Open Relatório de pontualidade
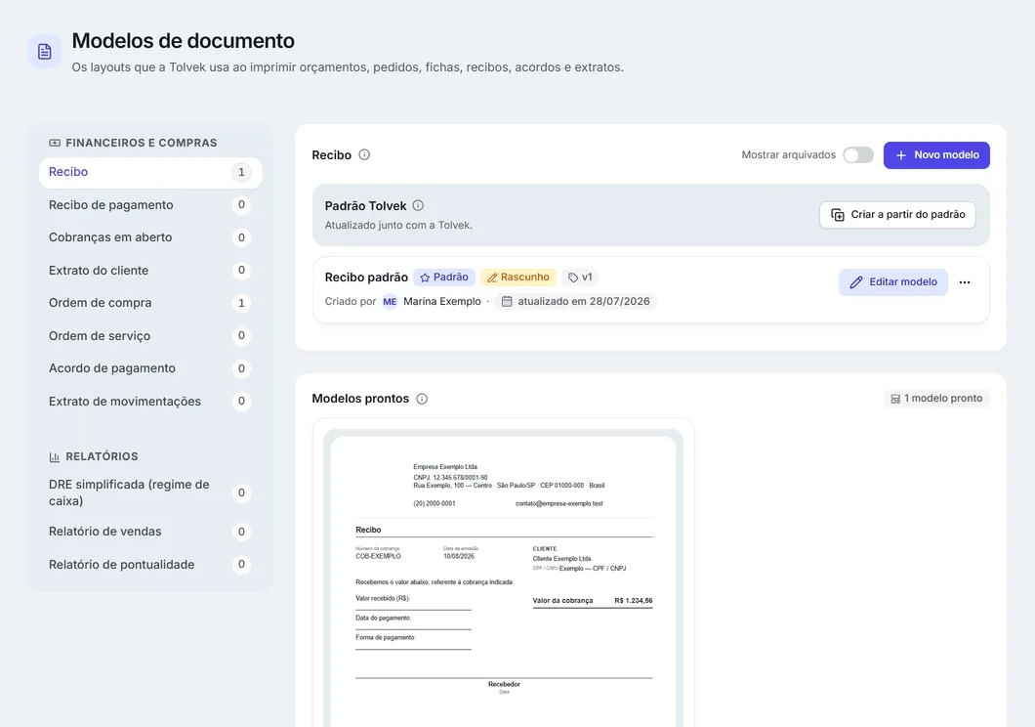1035x727 pixels. (x=150, y=565)
